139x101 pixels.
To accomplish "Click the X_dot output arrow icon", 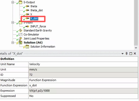I will (27, 18).
